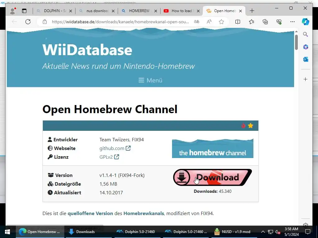Open the Windows Start menu
The width and height of the screenshot is (318, 238).
(7, 232)
